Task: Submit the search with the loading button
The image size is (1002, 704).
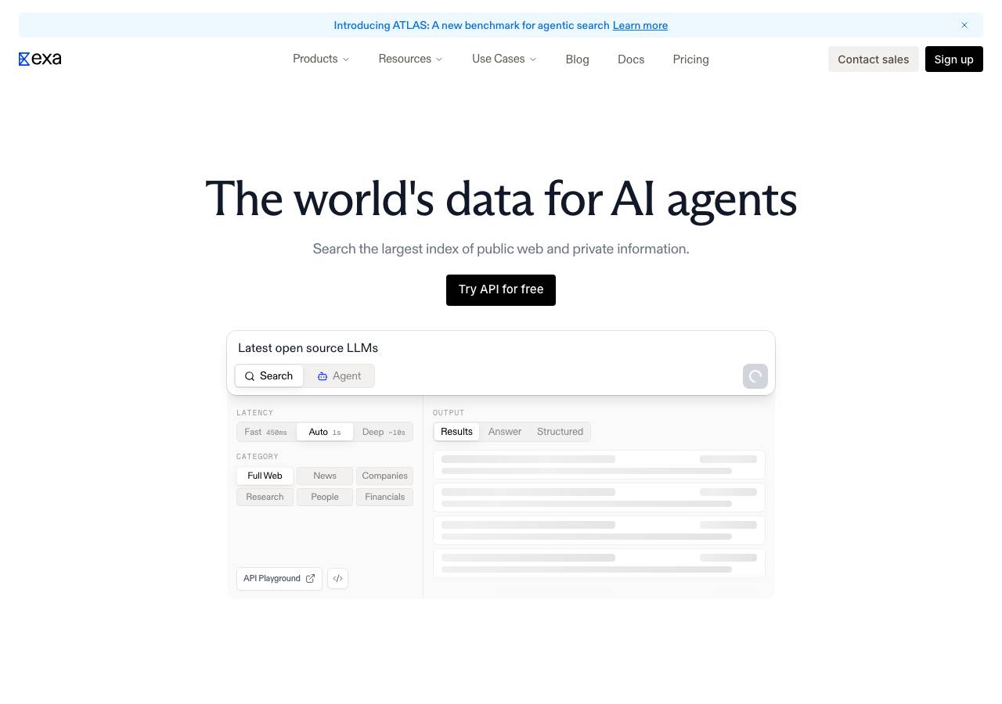Action: point(755,376)
